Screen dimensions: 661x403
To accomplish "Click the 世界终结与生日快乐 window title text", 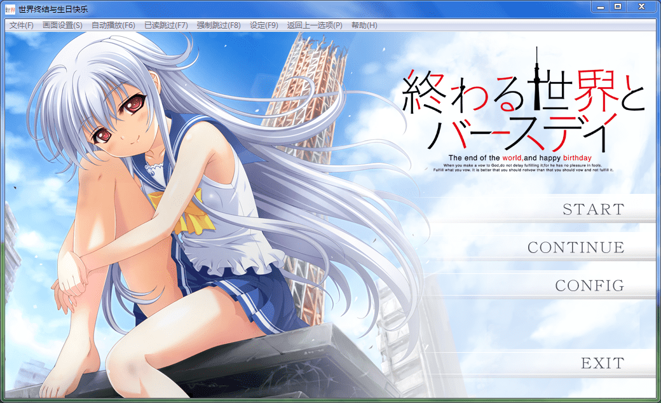I will 53,9.
